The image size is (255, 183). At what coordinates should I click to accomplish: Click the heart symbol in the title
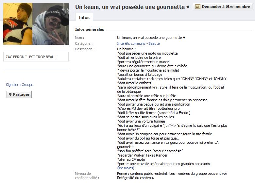188,7
